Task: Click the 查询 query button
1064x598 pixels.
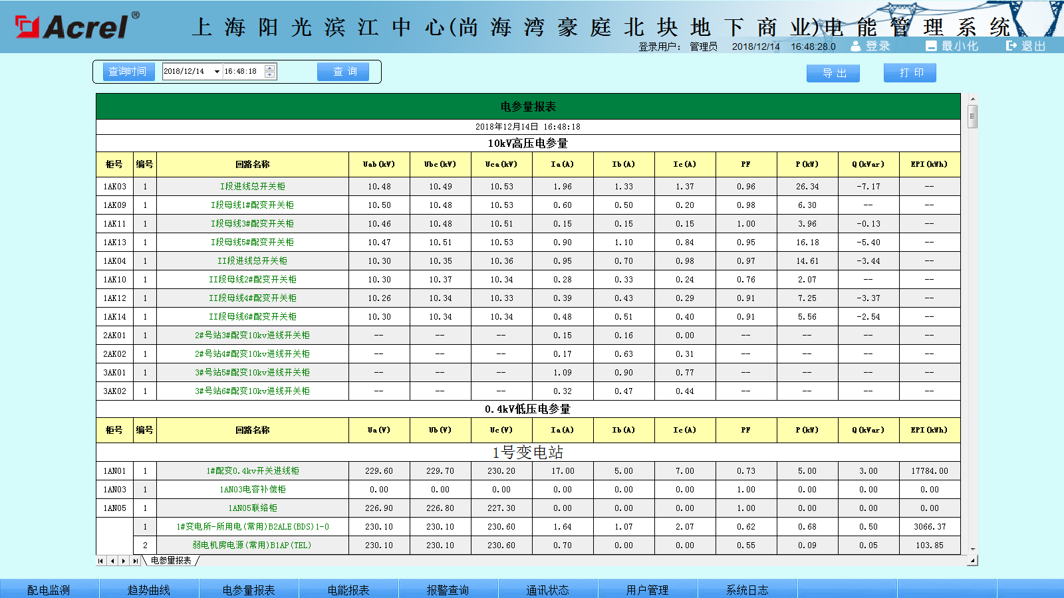Action: [342, 72]
